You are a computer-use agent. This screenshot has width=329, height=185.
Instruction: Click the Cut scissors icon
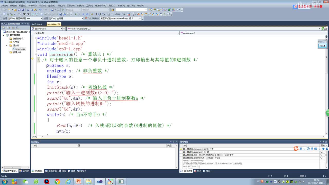[x=28, y=10]
